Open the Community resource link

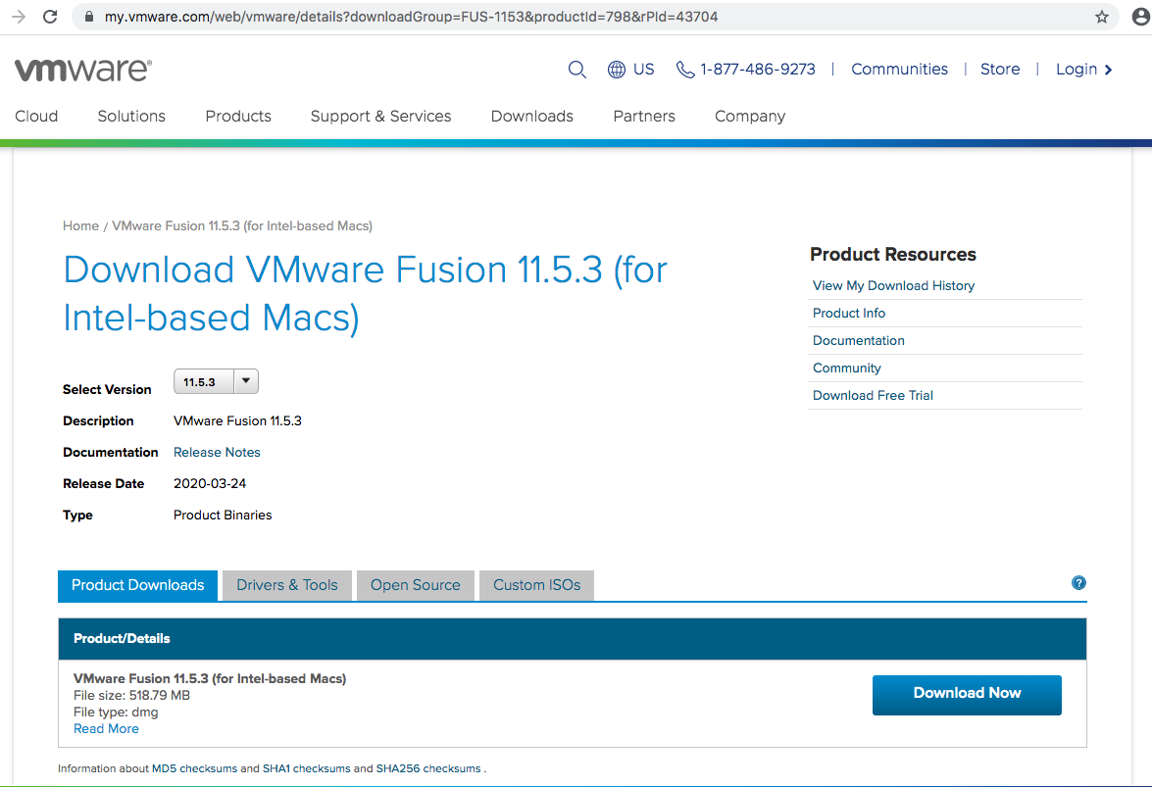tap(846, 368)
